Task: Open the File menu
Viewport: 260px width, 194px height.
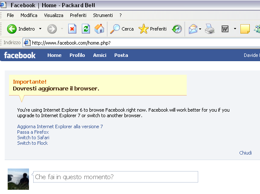Action: 10,15
